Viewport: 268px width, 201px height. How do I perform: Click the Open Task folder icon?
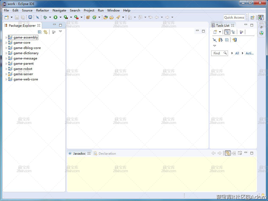coord(111,17)
